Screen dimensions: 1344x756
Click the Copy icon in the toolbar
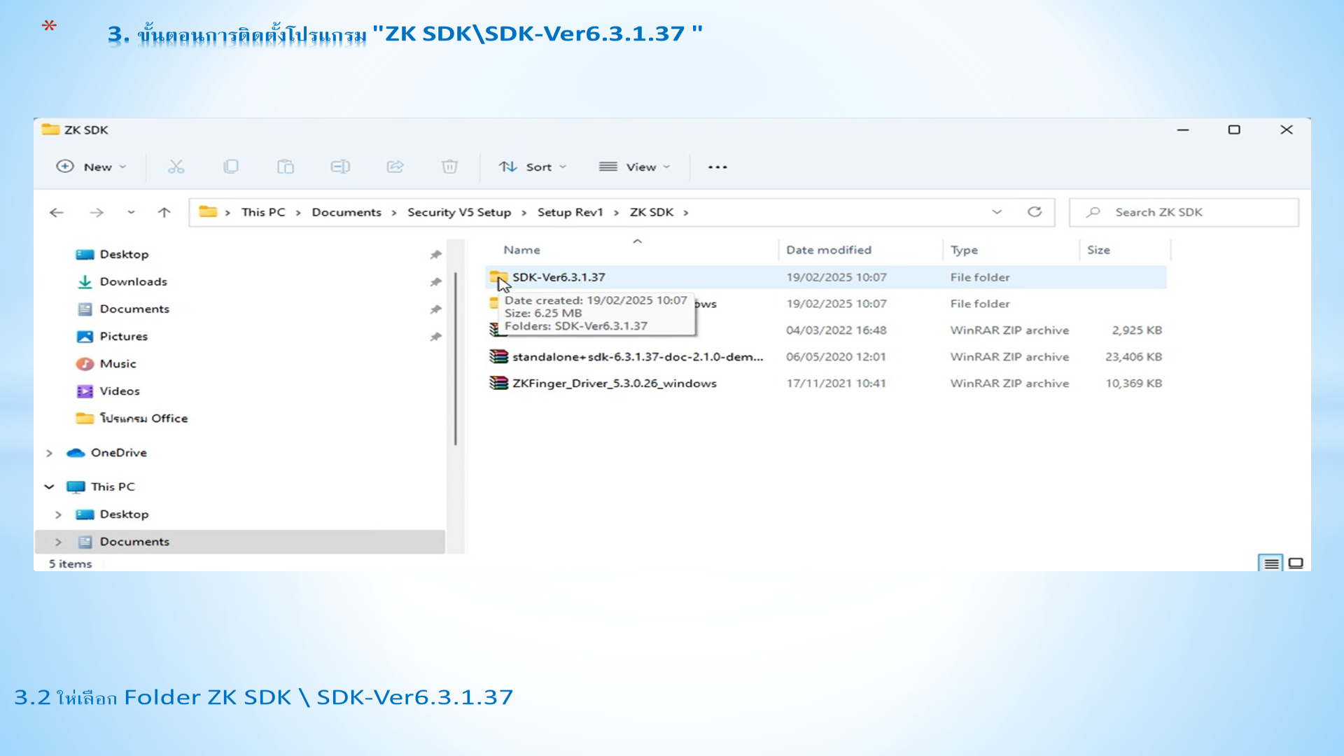[230, 167]
